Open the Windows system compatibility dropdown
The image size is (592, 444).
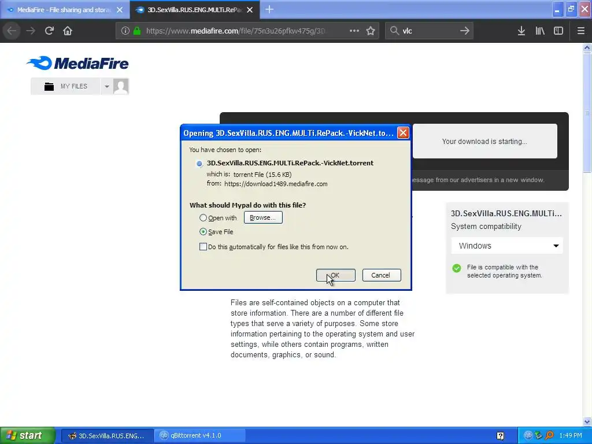(x=507, y=246)
